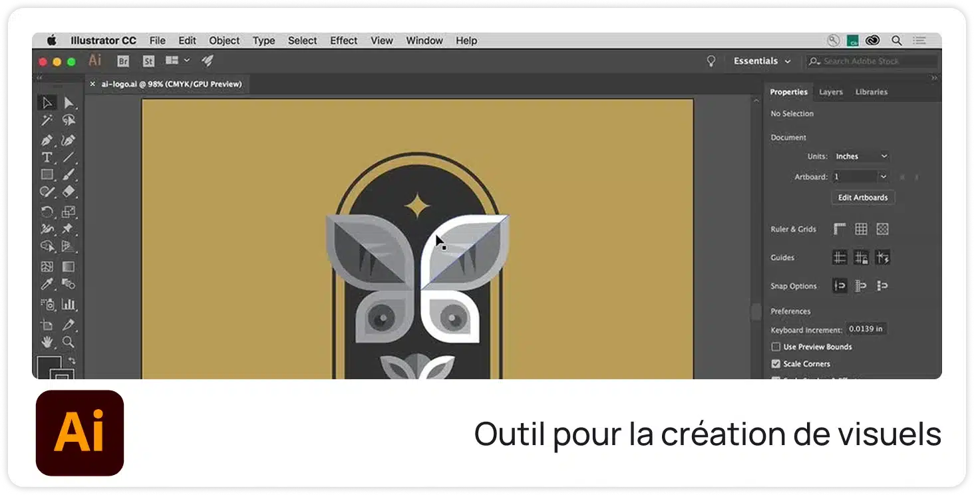Select the Blend tool
The image size is (974, 495).
tap(69, 284)
